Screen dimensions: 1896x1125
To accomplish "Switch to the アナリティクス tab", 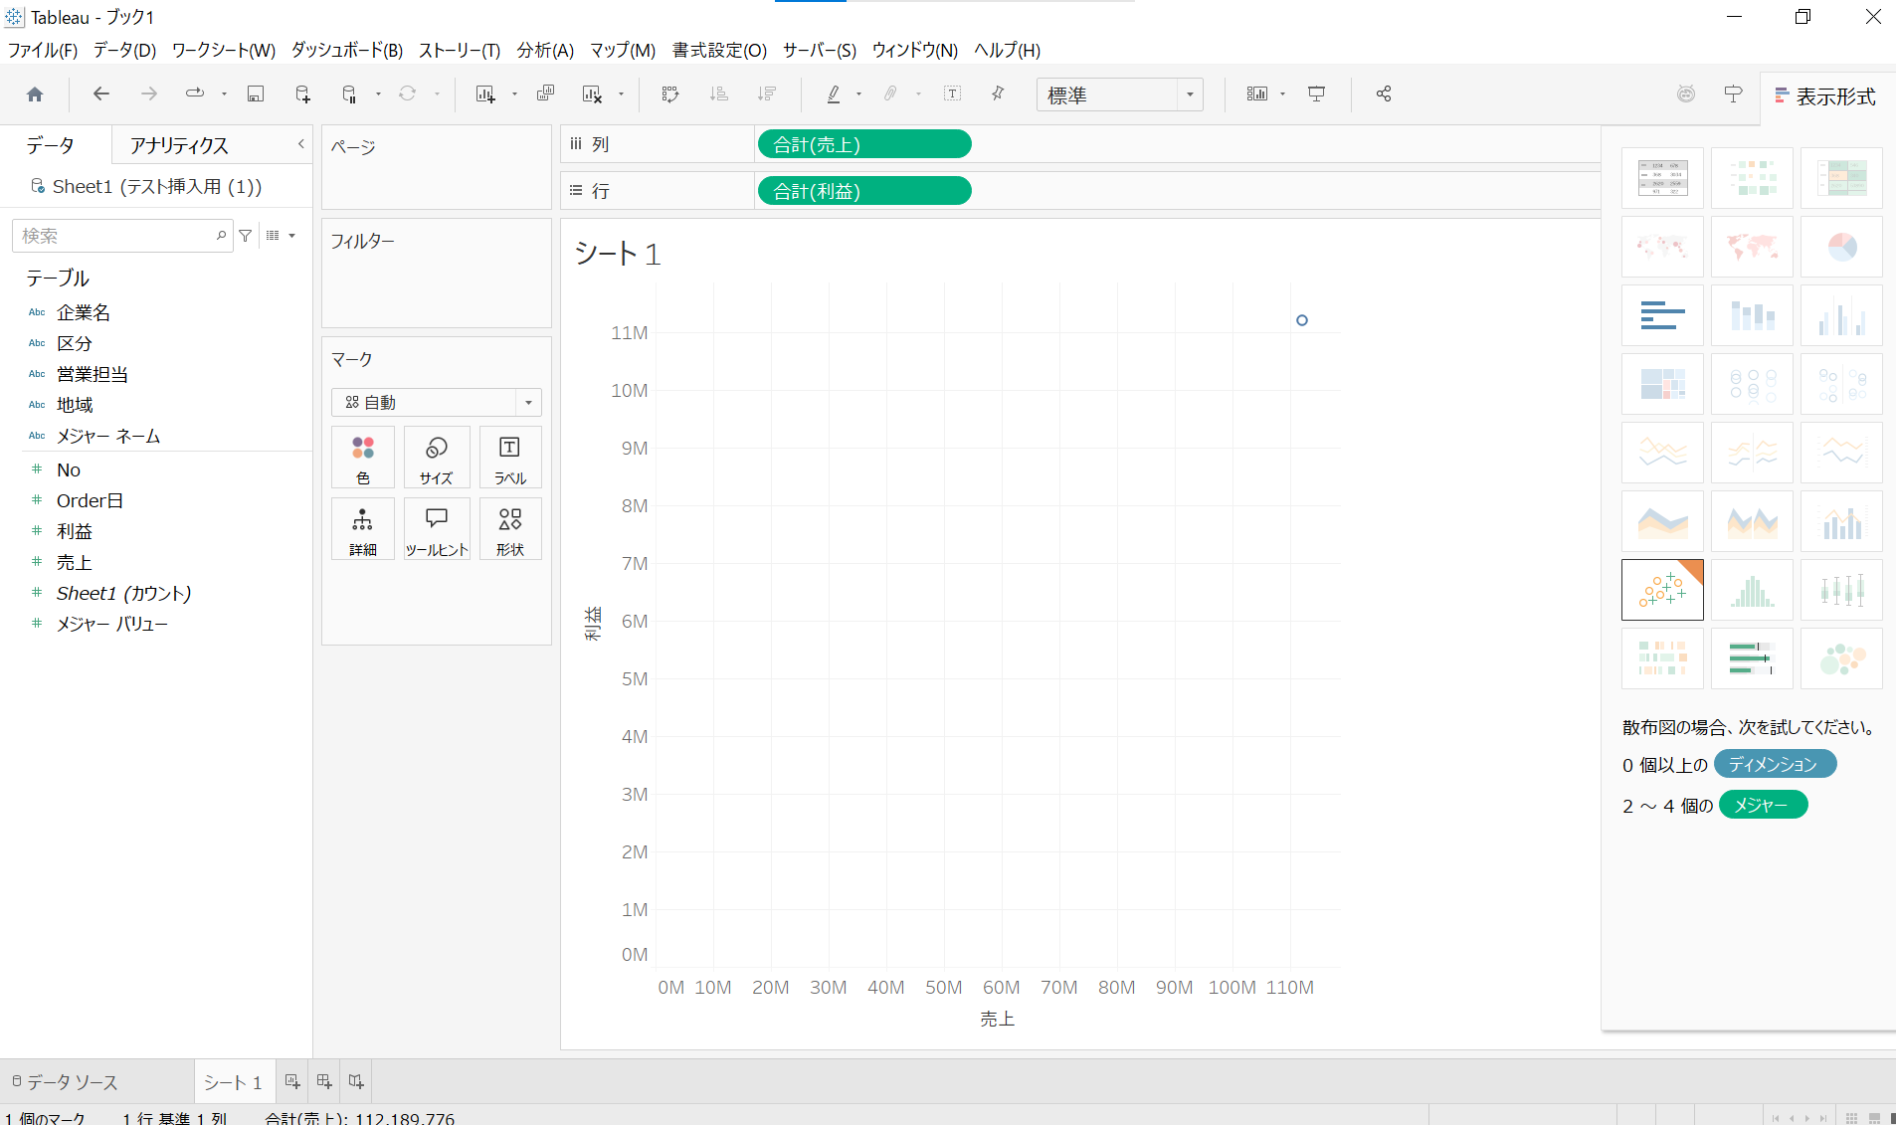I will pos(179,145).
